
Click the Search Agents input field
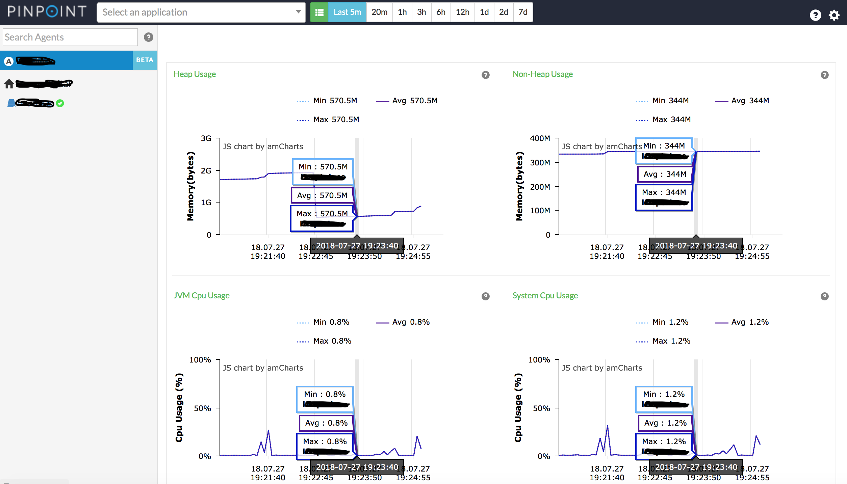pyautogui.click(x=70, y=37)
